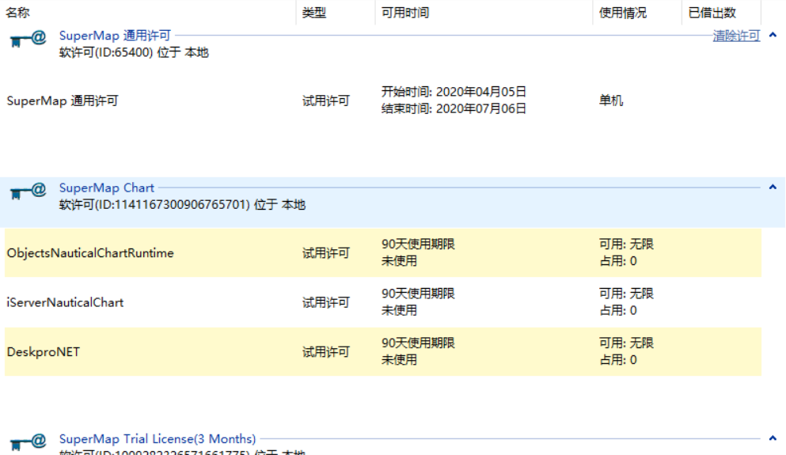Select the iServerNauticalChart license row
Image resolution: width=786 pixels, height=455 pixels.
tap(65, 302)
